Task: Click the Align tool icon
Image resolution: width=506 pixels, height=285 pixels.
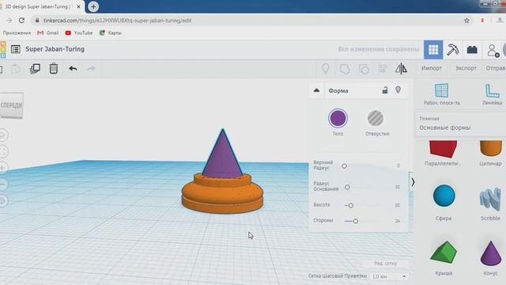Action: pos(383,69)
